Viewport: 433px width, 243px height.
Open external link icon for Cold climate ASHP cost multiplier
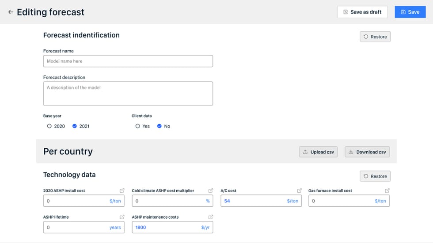click(210, 191)
